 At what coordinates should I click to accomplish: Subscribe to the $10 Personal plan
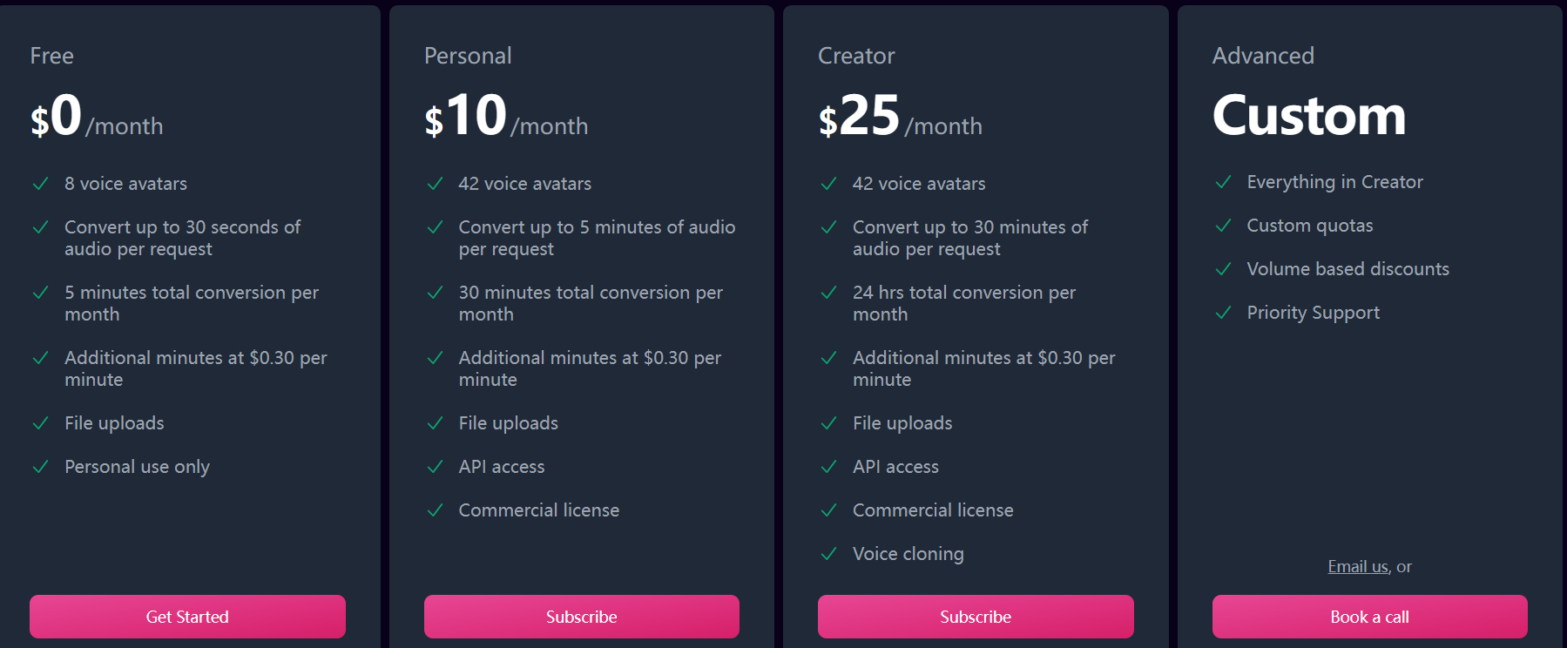tap(581, 617)
